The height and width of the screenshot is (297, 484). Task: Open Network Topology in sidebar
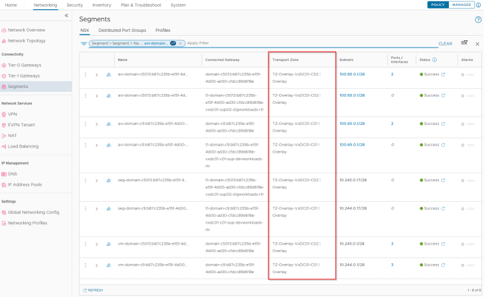coord(27,40)
